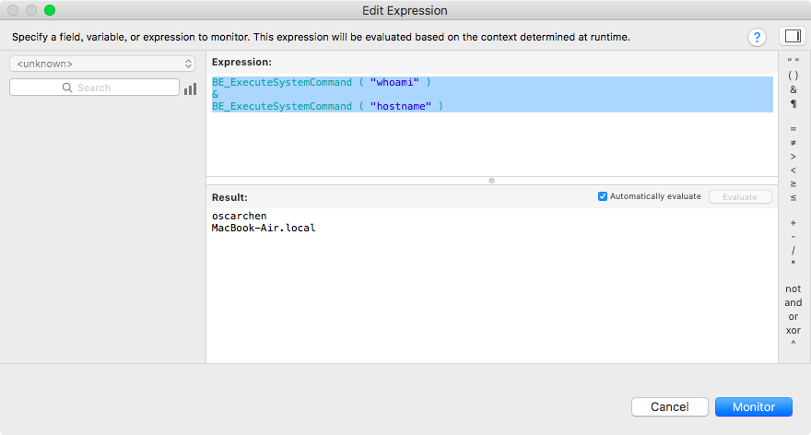Open the <unknown> context dropdown
The width and height of the screenshot is (811, 435).
(102, 64)
